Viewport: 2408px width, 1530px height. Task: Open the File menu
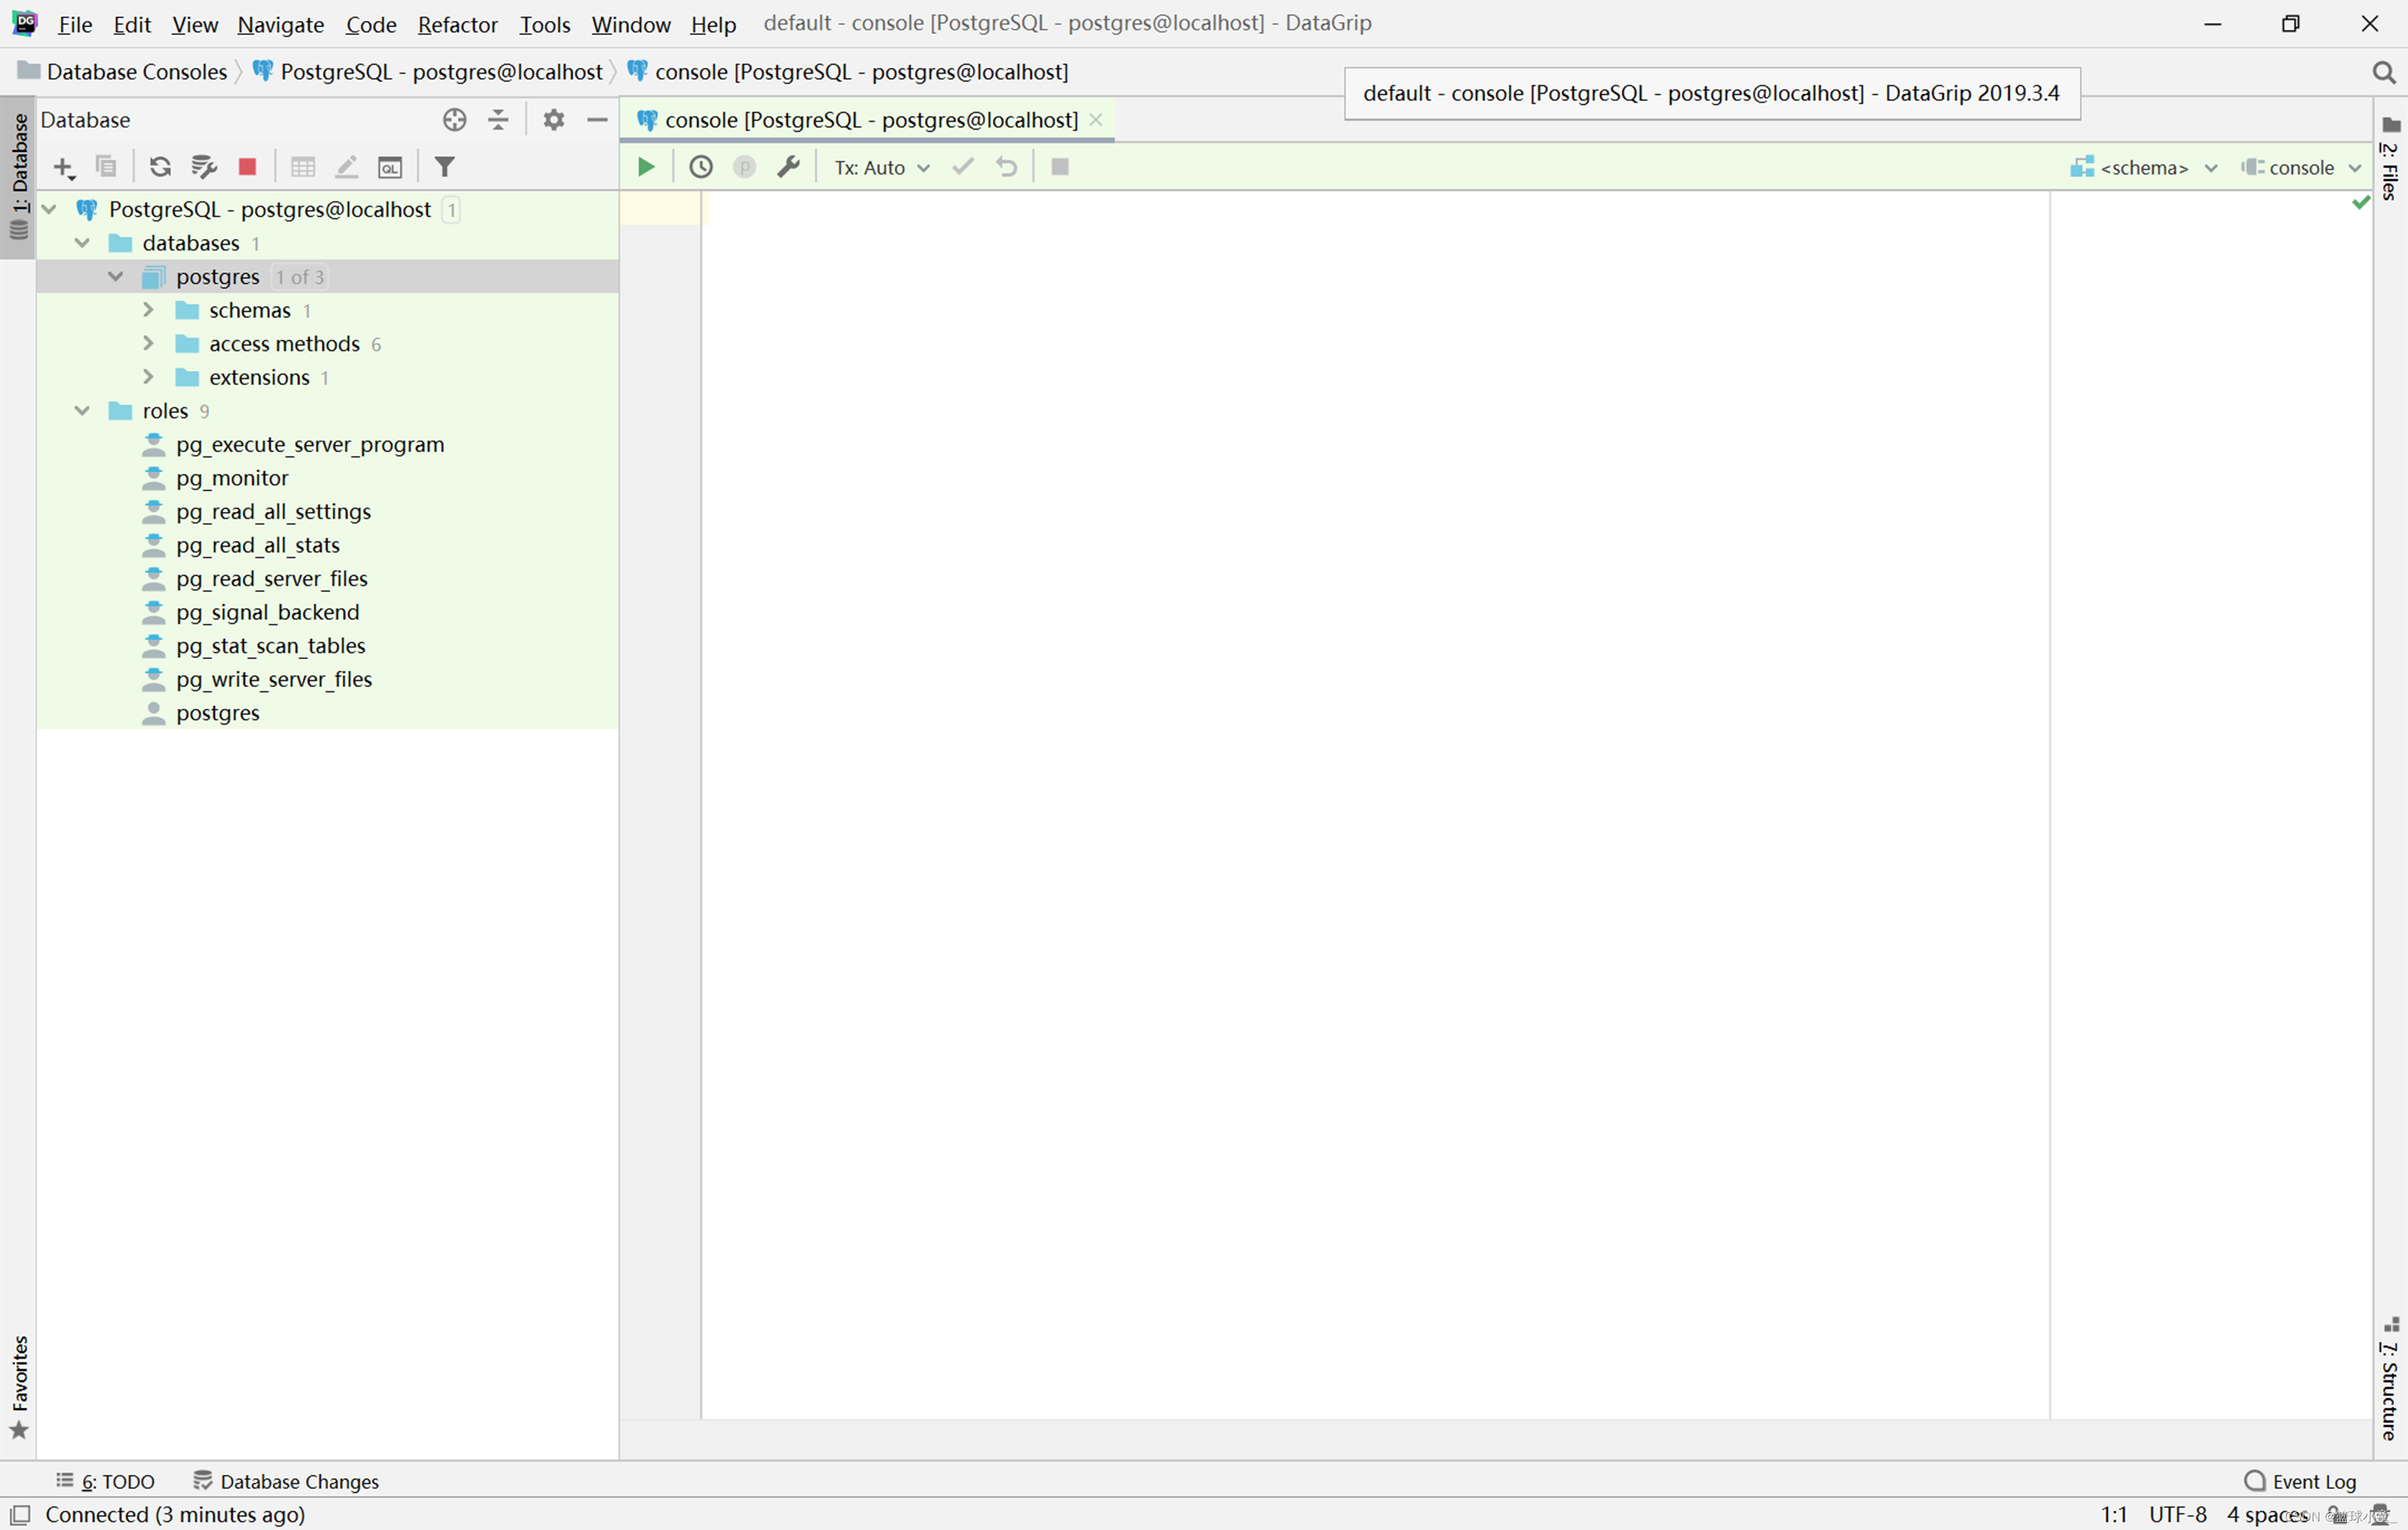[75, 24]
